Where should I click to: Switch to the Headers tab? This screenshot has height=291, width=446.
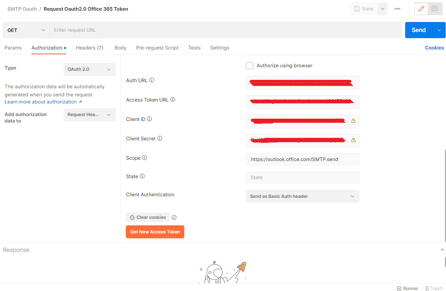click(90, 48)
